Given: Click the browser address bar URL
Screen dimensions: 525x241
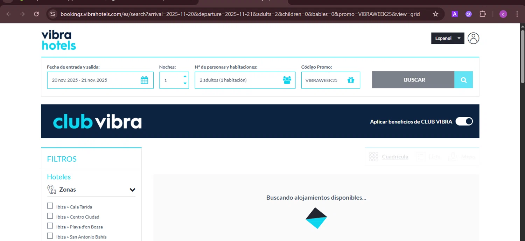Looking at the screenshot, I should (x=240, y=14).
